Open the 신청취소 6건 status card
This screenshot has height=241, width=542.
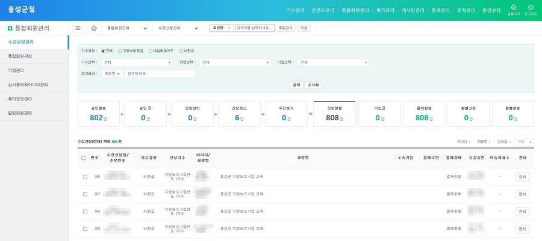pos(240,114)
